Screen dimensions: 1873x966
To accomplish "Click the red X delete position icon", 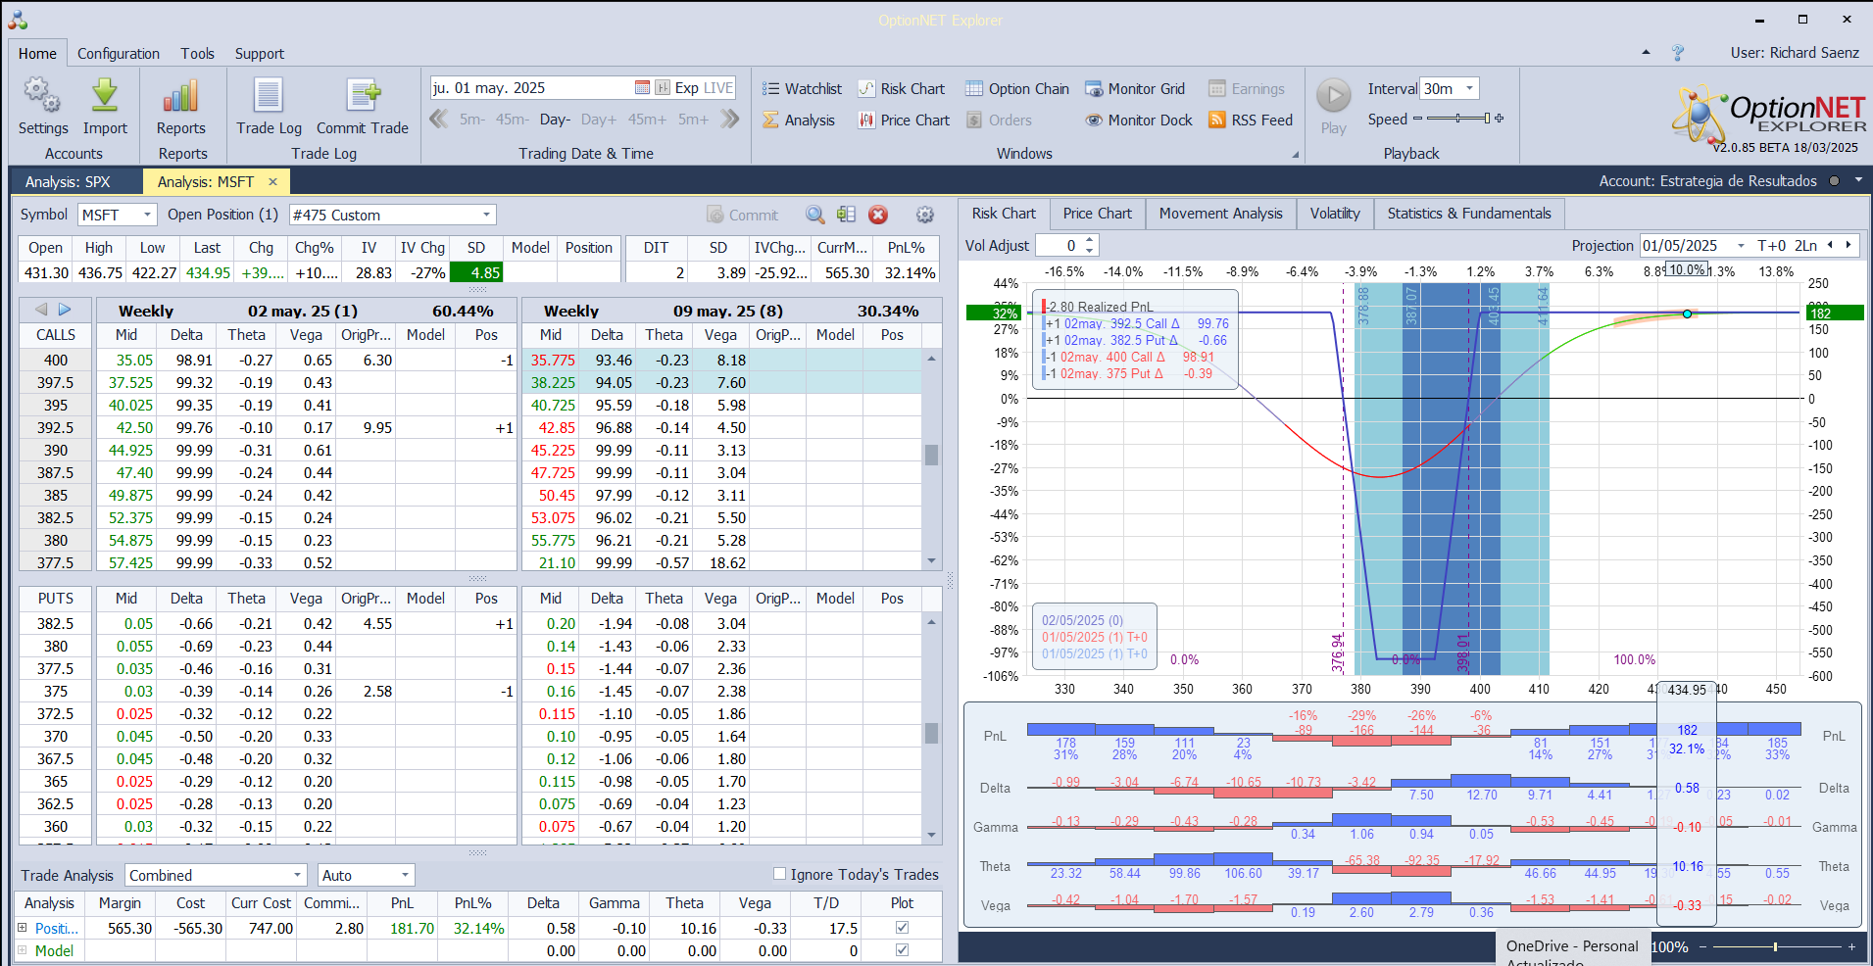I will coord(878,215).
